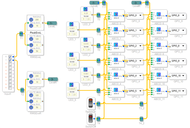Open the GPIO_2 dropdown in GPO_2

point(135,46)
